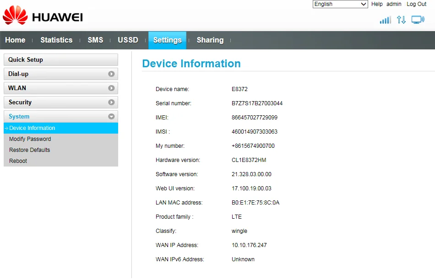Select the Settings tab

pos(167,40)
